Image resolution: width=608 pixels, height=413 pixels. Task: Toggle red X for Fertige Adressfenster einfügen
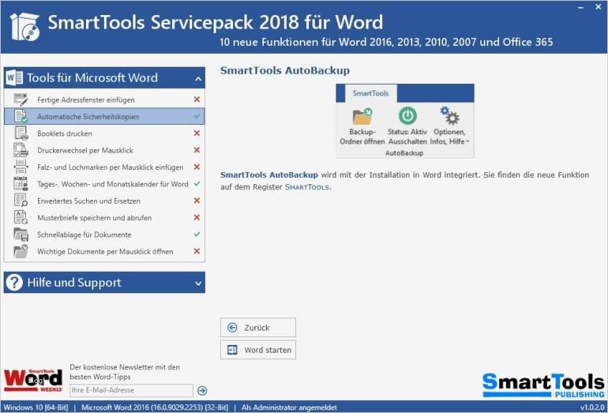pyautogui.click(x=196, y=100)
